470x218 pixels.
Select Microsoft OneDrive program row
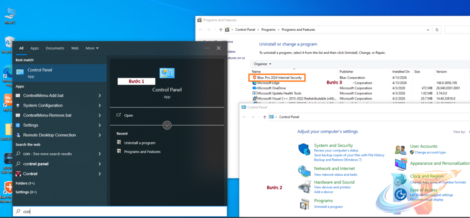click(x=271, y=88)
